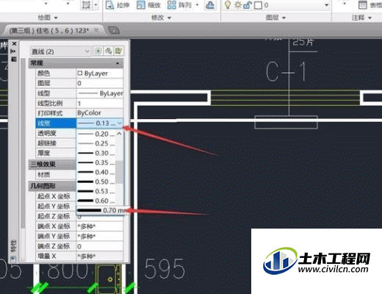Toggle properties palette auto-hide arrow icon
Image resolution: width=382 pixels, height=294 pixels.
[x=13, y=51]
